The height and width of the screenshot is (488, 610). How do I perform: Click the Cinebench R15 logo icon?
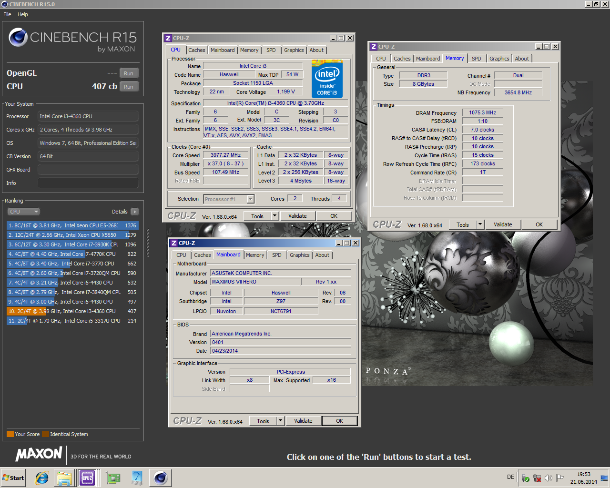click(x=18, y=37)
